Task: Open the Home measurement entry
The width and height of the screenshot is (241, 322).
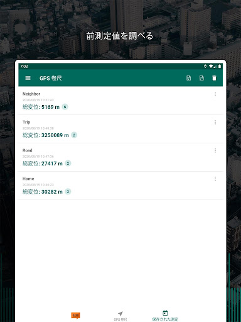Action: (120, 186)
